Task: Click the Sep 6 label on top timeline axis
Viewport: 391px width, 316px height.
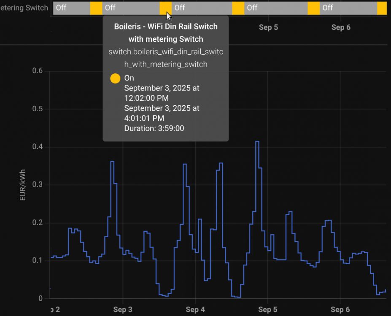Action: 341,27
